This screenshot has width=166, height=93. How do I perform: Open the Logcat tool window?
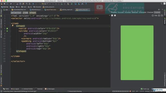click(15, 89)
